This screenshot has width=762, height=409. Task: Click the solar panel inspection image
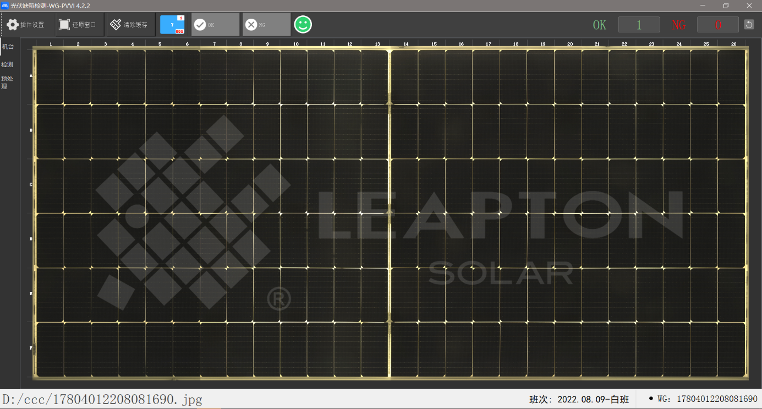tap(391, 213)
